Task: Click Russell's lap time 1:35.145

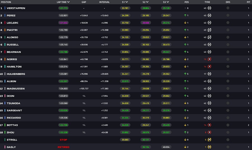Action: coord(63,45)
